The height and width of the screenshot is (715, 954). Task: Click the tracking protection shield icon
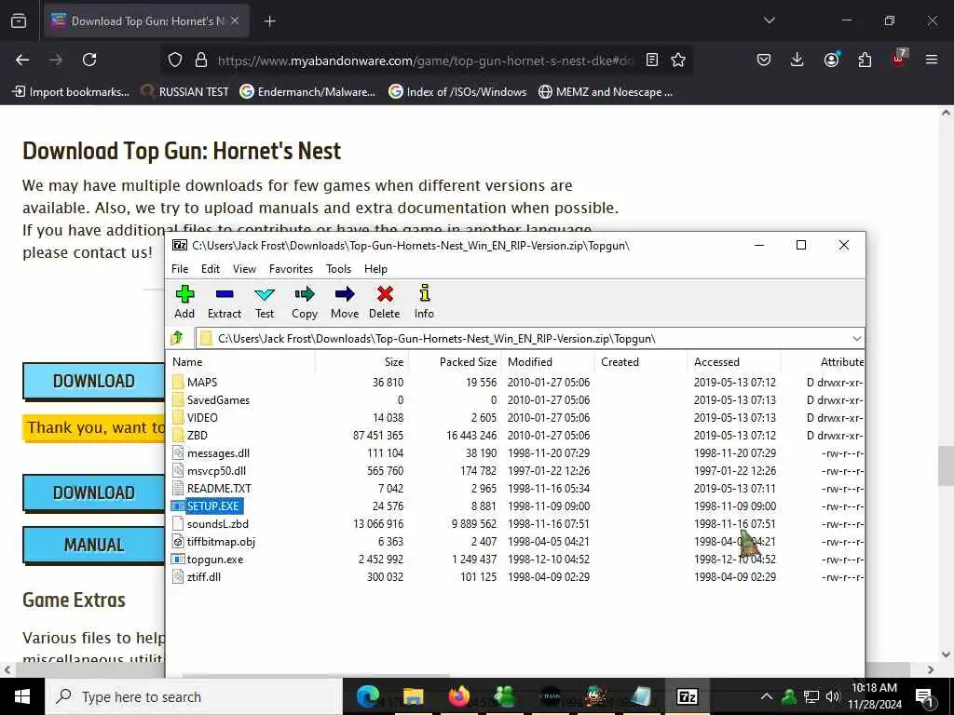tap(175, 60)
